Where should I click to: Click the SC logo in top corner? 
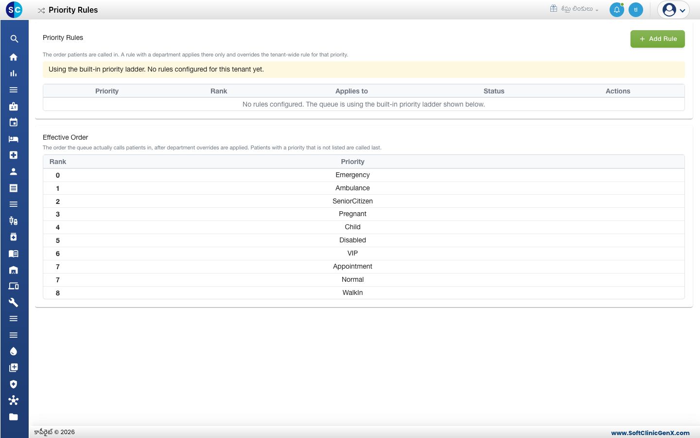pyautogui.click(x=14, y=10)
